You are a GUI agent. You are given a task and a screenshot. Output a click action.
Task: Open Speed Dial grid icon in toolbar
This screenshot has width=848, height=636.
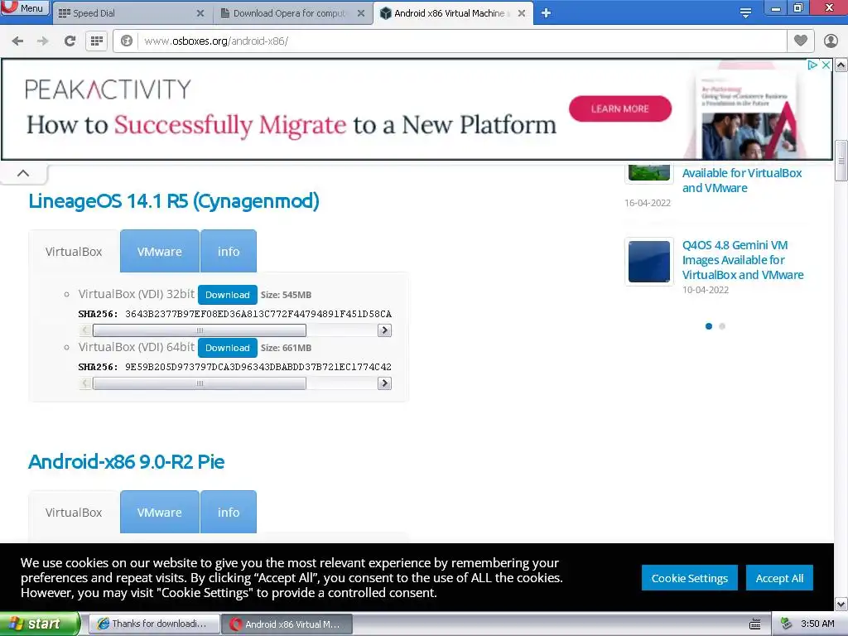point(97,41)
